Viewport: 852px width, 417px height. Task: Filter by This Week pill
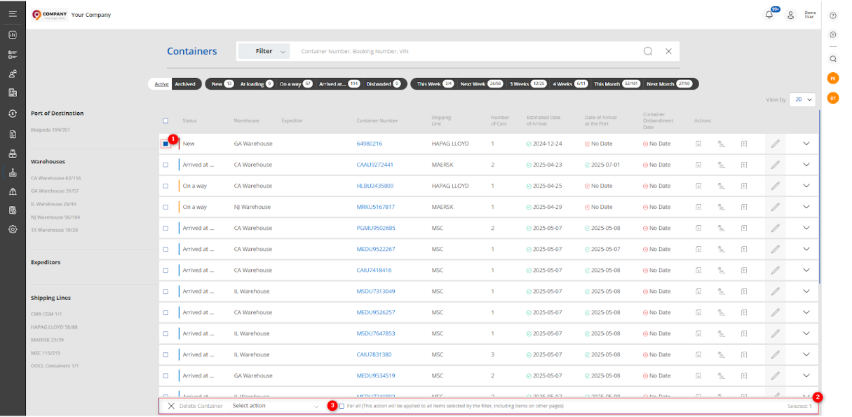(x=435, y=84)
